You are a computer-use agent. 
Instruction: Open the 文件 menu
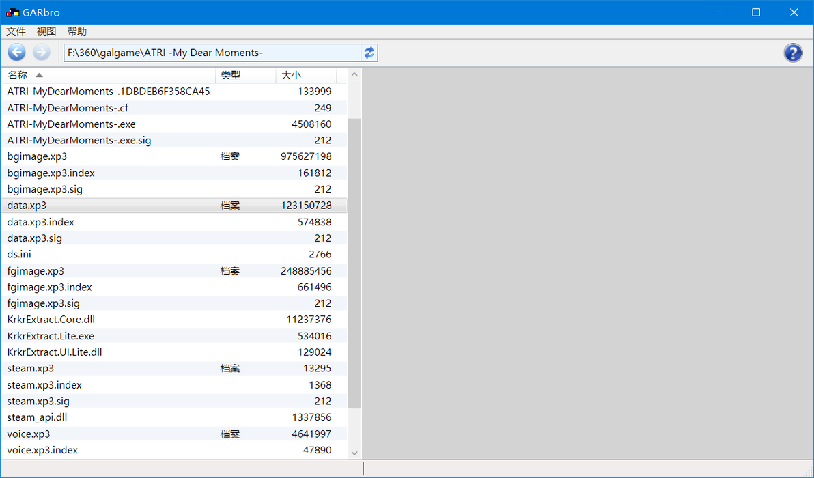pos(16,31)
